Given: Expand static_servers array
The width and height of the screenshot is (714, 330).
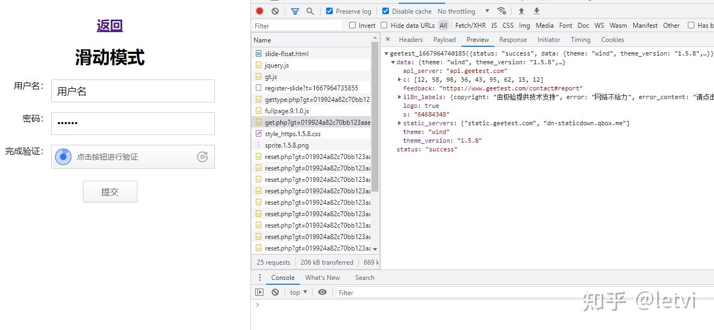Looking at the screenshot, I should [x=400, y=123].
